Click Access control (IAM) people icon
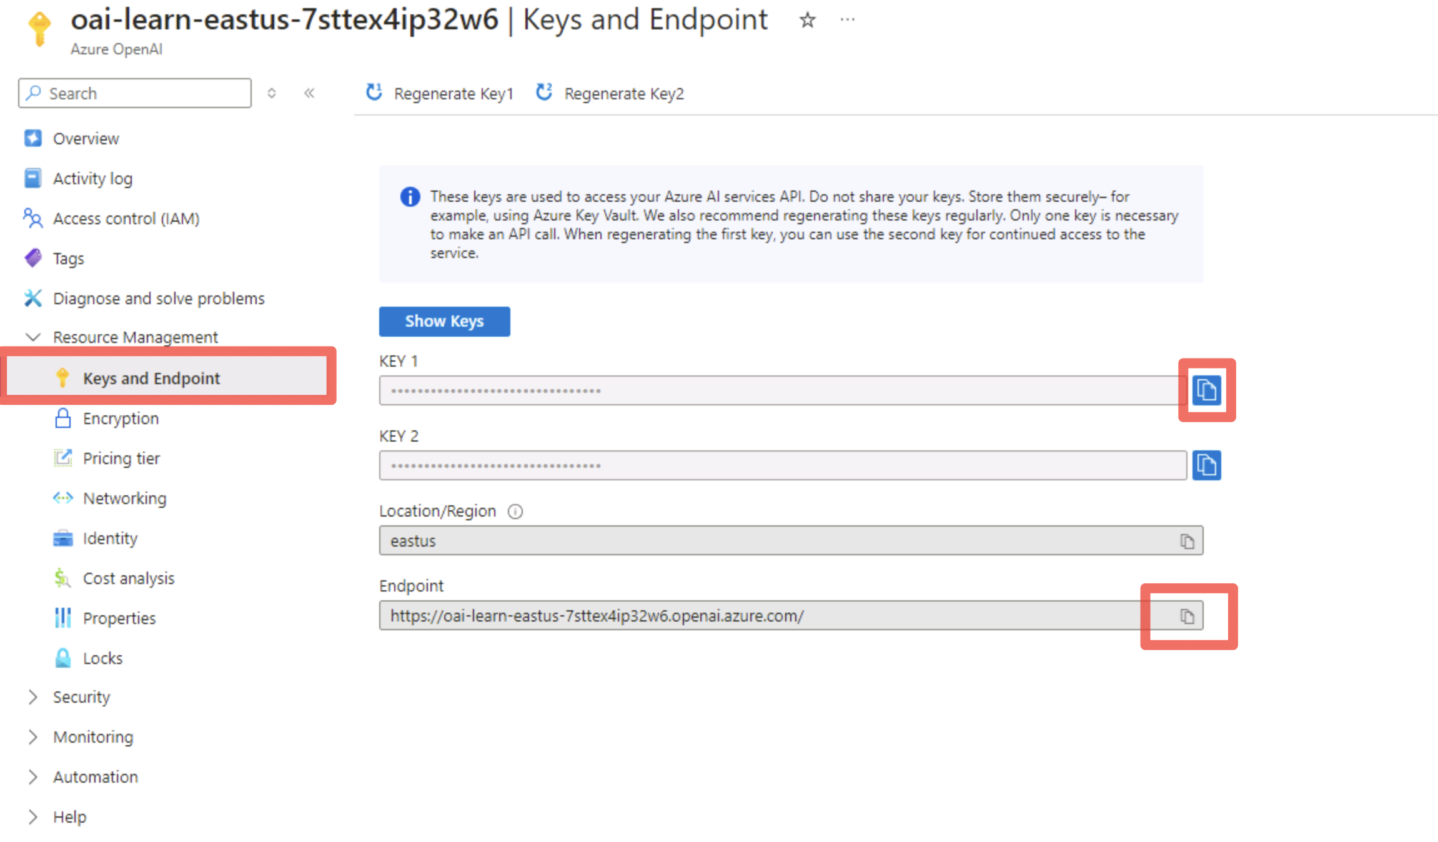Screen dimensions: 1438x842 32,218
